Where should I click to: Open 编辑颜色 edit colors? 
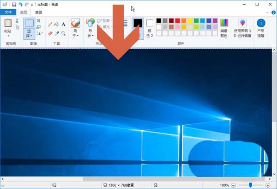224,28
